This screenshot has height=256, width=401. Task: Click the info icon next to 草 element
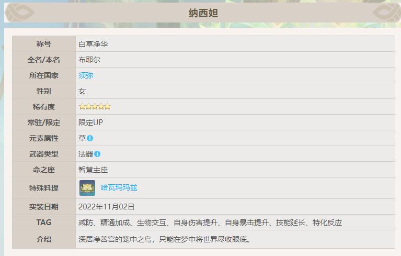point(90,138)
